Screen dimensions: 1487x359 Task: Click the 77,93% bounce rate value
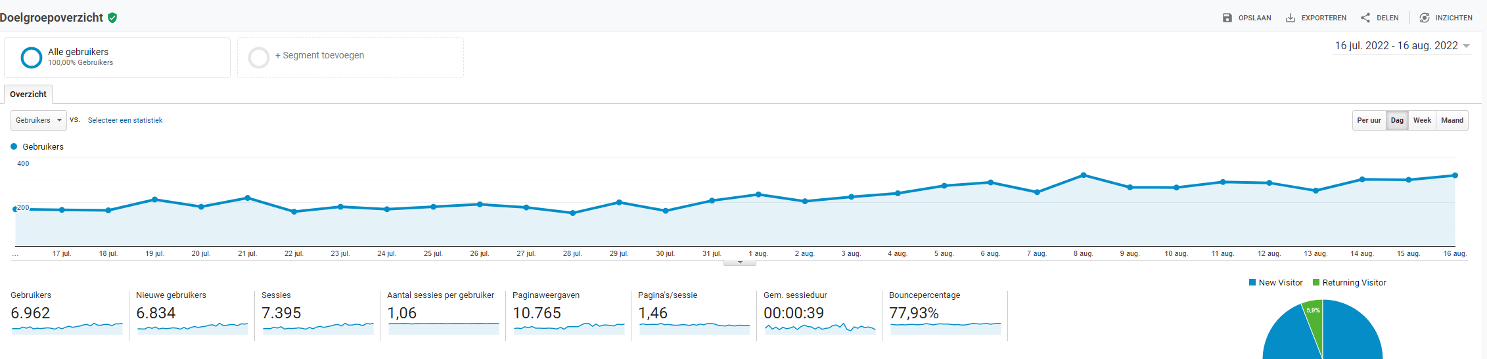[x=914, y=313]
